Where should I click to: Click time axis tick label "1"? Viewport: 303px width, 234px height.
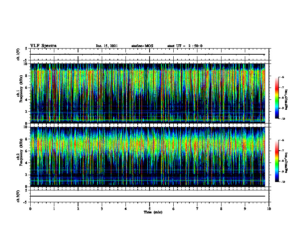[54, 209]
